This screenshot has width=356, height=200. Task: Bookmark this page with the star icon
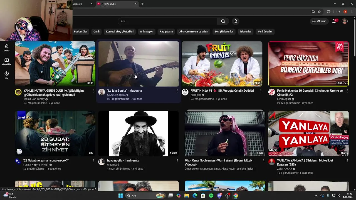click(319, 12)
